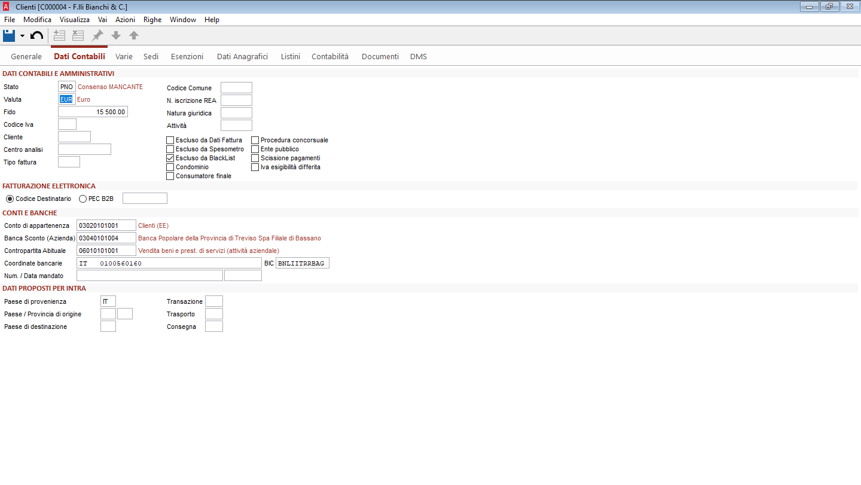This screenshot has height=485, width=861.
Task: Tick the Consumatore finale checkbox
Action: 170,176
